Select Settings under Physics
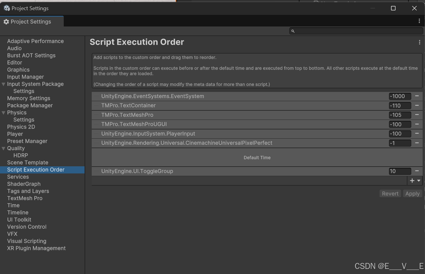The width and height of the screenshot is (425, 274). 24,120
